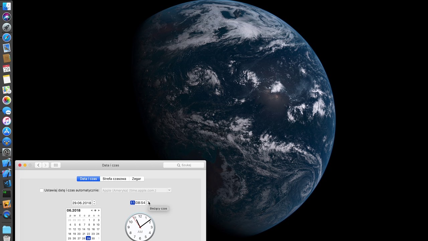Open the Apple time server dropdown
Image resolution: width=428 pixels, height=241 pixels.
click(169, 190)
